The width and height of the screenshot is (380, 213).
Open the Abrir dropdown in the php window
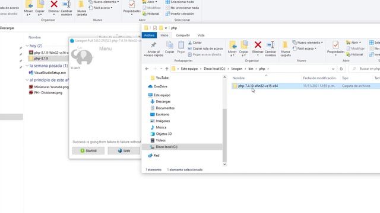(354, 43)
